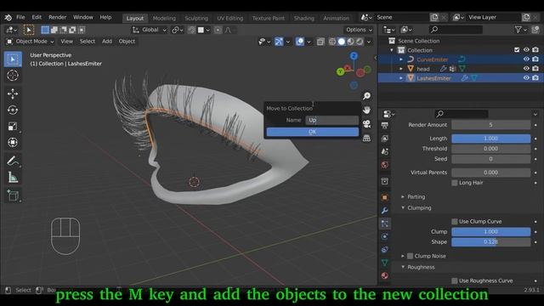Enable Long Hair checkbox
544x306 pixels.
pos(455,183)
